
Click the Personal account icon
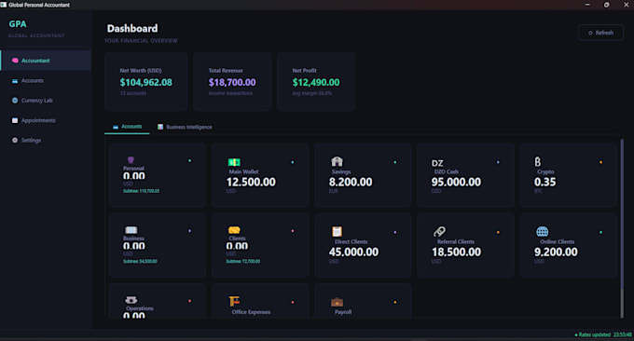click(131, 160)
